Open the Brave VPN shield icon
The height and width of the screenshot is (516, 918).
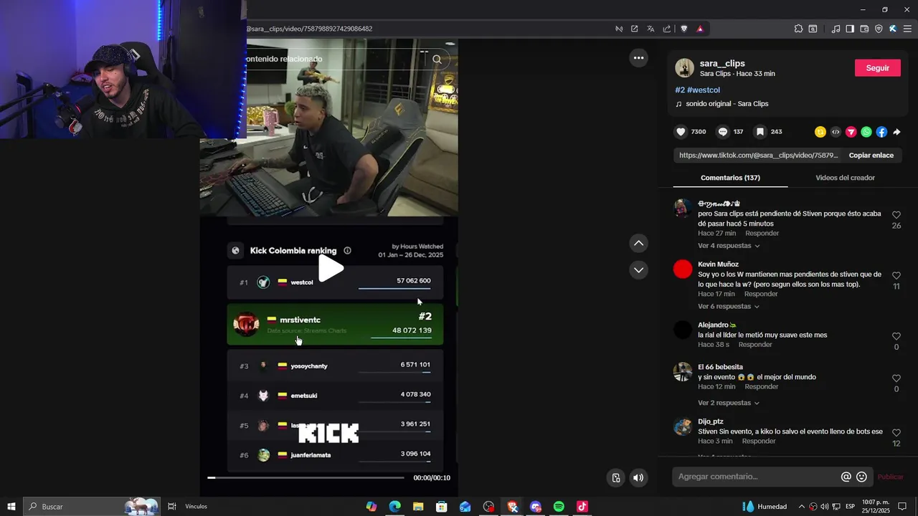tap(879, 29)
